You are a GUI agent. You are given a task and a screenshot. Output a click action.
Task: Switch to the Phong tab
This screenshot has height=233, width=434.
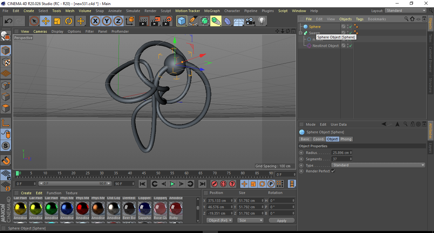pos(346,139)
